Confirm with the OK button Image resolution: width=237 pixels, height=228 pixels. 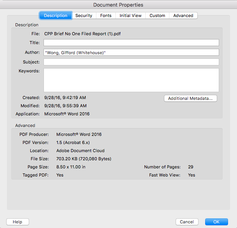[216, 222]
